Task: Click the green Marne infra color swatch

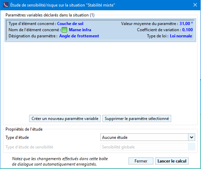Action: click(64, 30)
